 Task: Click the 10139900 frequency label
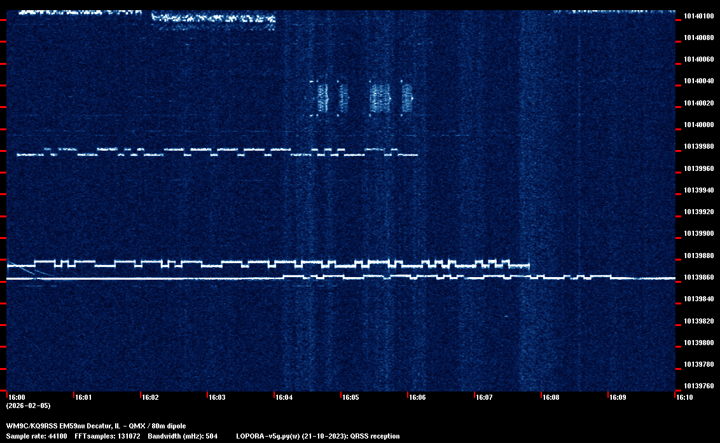[x=698, y=233]
